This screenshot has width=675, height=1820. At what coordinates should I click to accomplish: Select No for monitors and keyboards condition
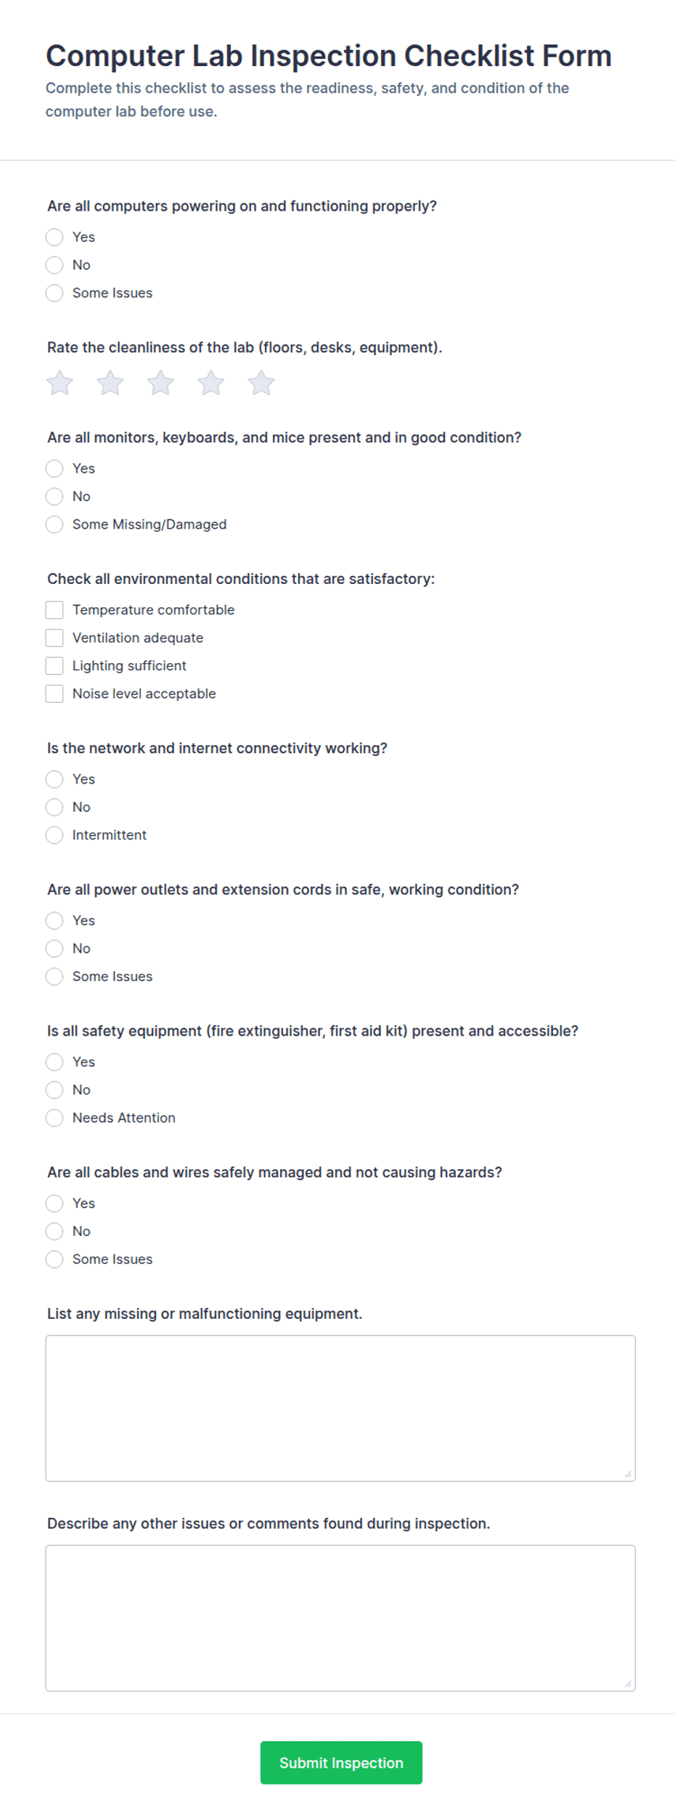click(54, 496)
